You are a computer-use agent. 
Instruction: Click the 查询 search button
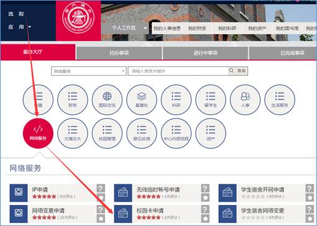pyautogui.click(x=237, y=71)
